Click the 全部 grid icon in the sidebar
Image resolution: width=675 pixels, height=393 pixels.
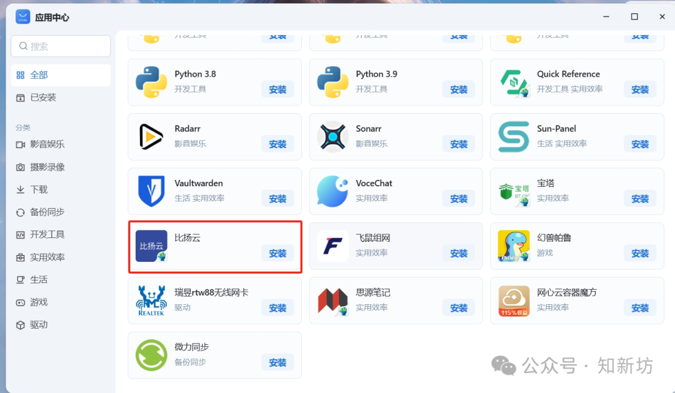20,76
